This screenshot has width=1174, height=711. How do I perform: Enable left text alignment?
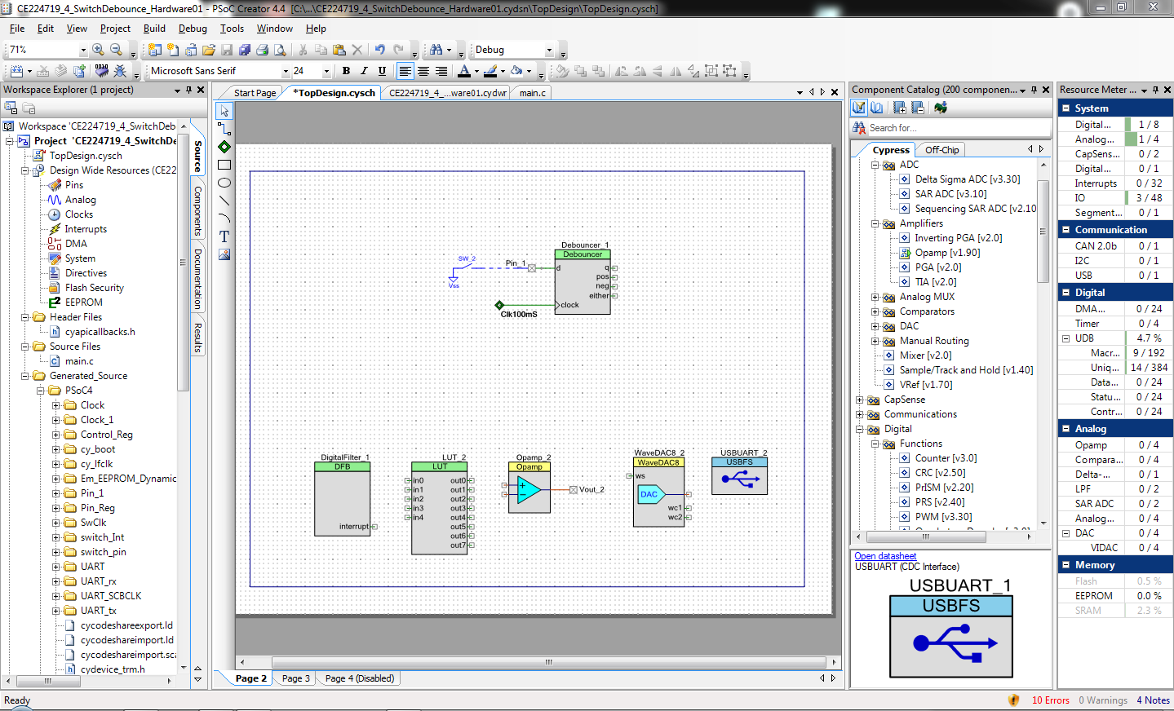405,71
